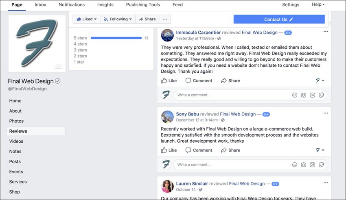
Task: Change commenting identity on Sony Babu's review
Action: 320,150
